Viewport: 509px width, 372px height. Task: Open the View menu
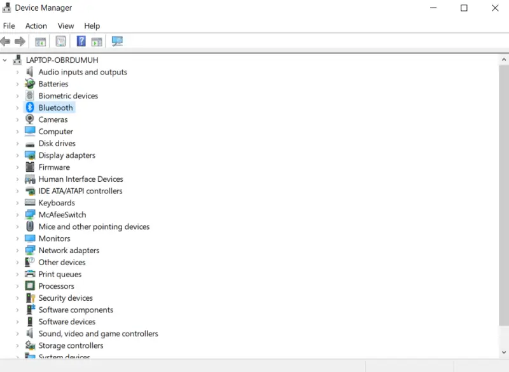click(x=66, y=25)
